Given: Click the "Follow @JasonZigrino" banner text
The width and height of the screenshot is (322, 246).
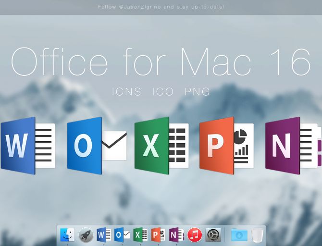Looking at the screenshot, I should 161,7.
